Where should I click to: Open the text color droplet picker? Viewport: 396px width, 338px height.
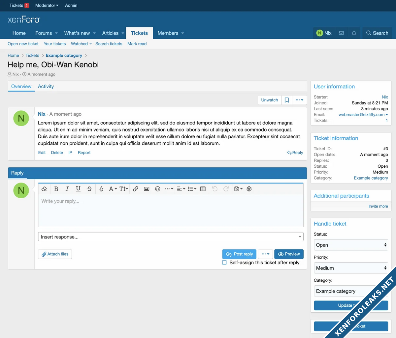pos(101,189)
